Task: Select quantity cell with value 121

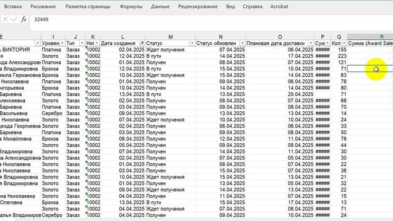Action: (339, 63)
